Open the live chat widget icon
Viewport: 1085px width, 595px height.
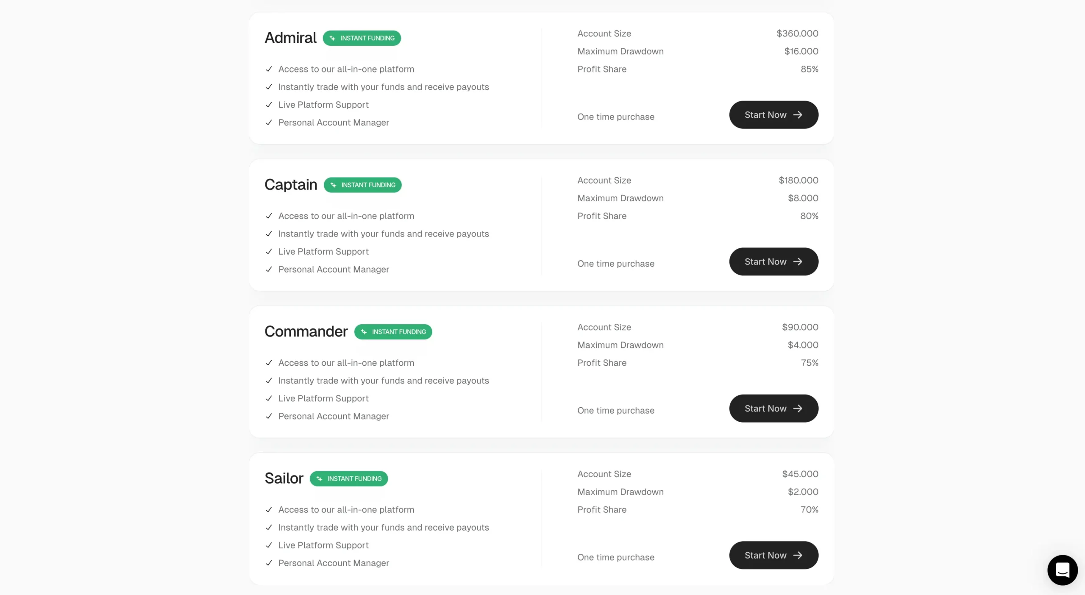pos(1062,570)
